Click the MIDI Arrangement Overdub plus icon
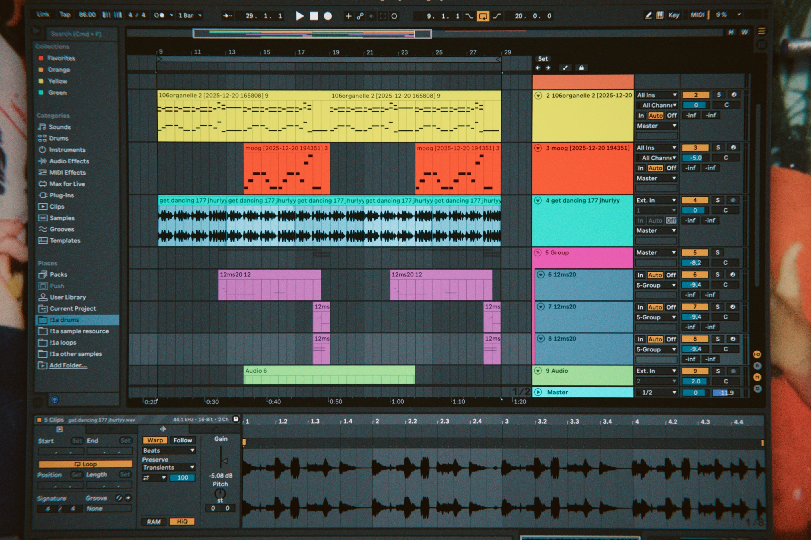The height and width of the screenshot is (540, 811). tap(348, 16)
